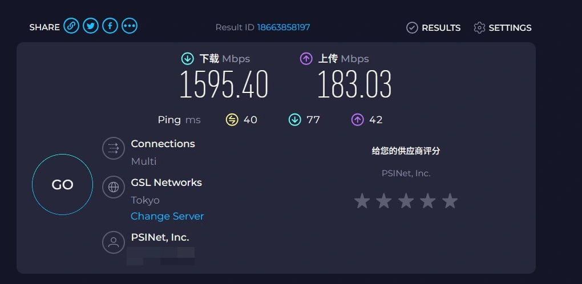
Task: Click the Connections arrows icon
Action: (113, 148)
